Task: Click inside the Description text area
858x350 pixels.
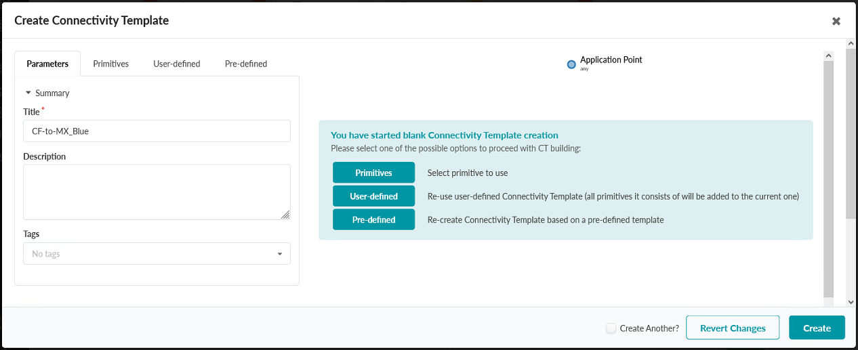Action: [x=157, y=192]
